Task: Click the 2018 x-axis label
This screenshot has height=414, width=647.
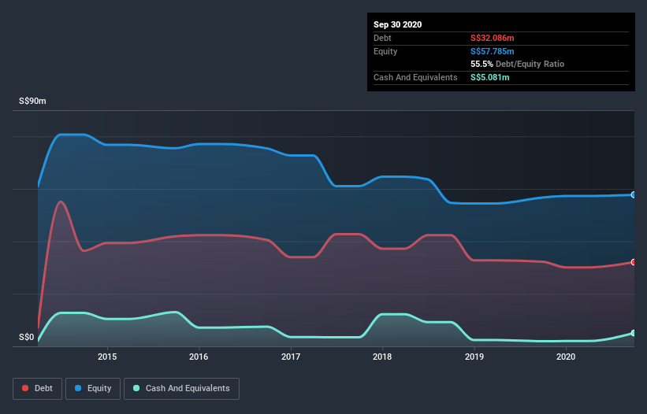Action: tap(382, 357)
